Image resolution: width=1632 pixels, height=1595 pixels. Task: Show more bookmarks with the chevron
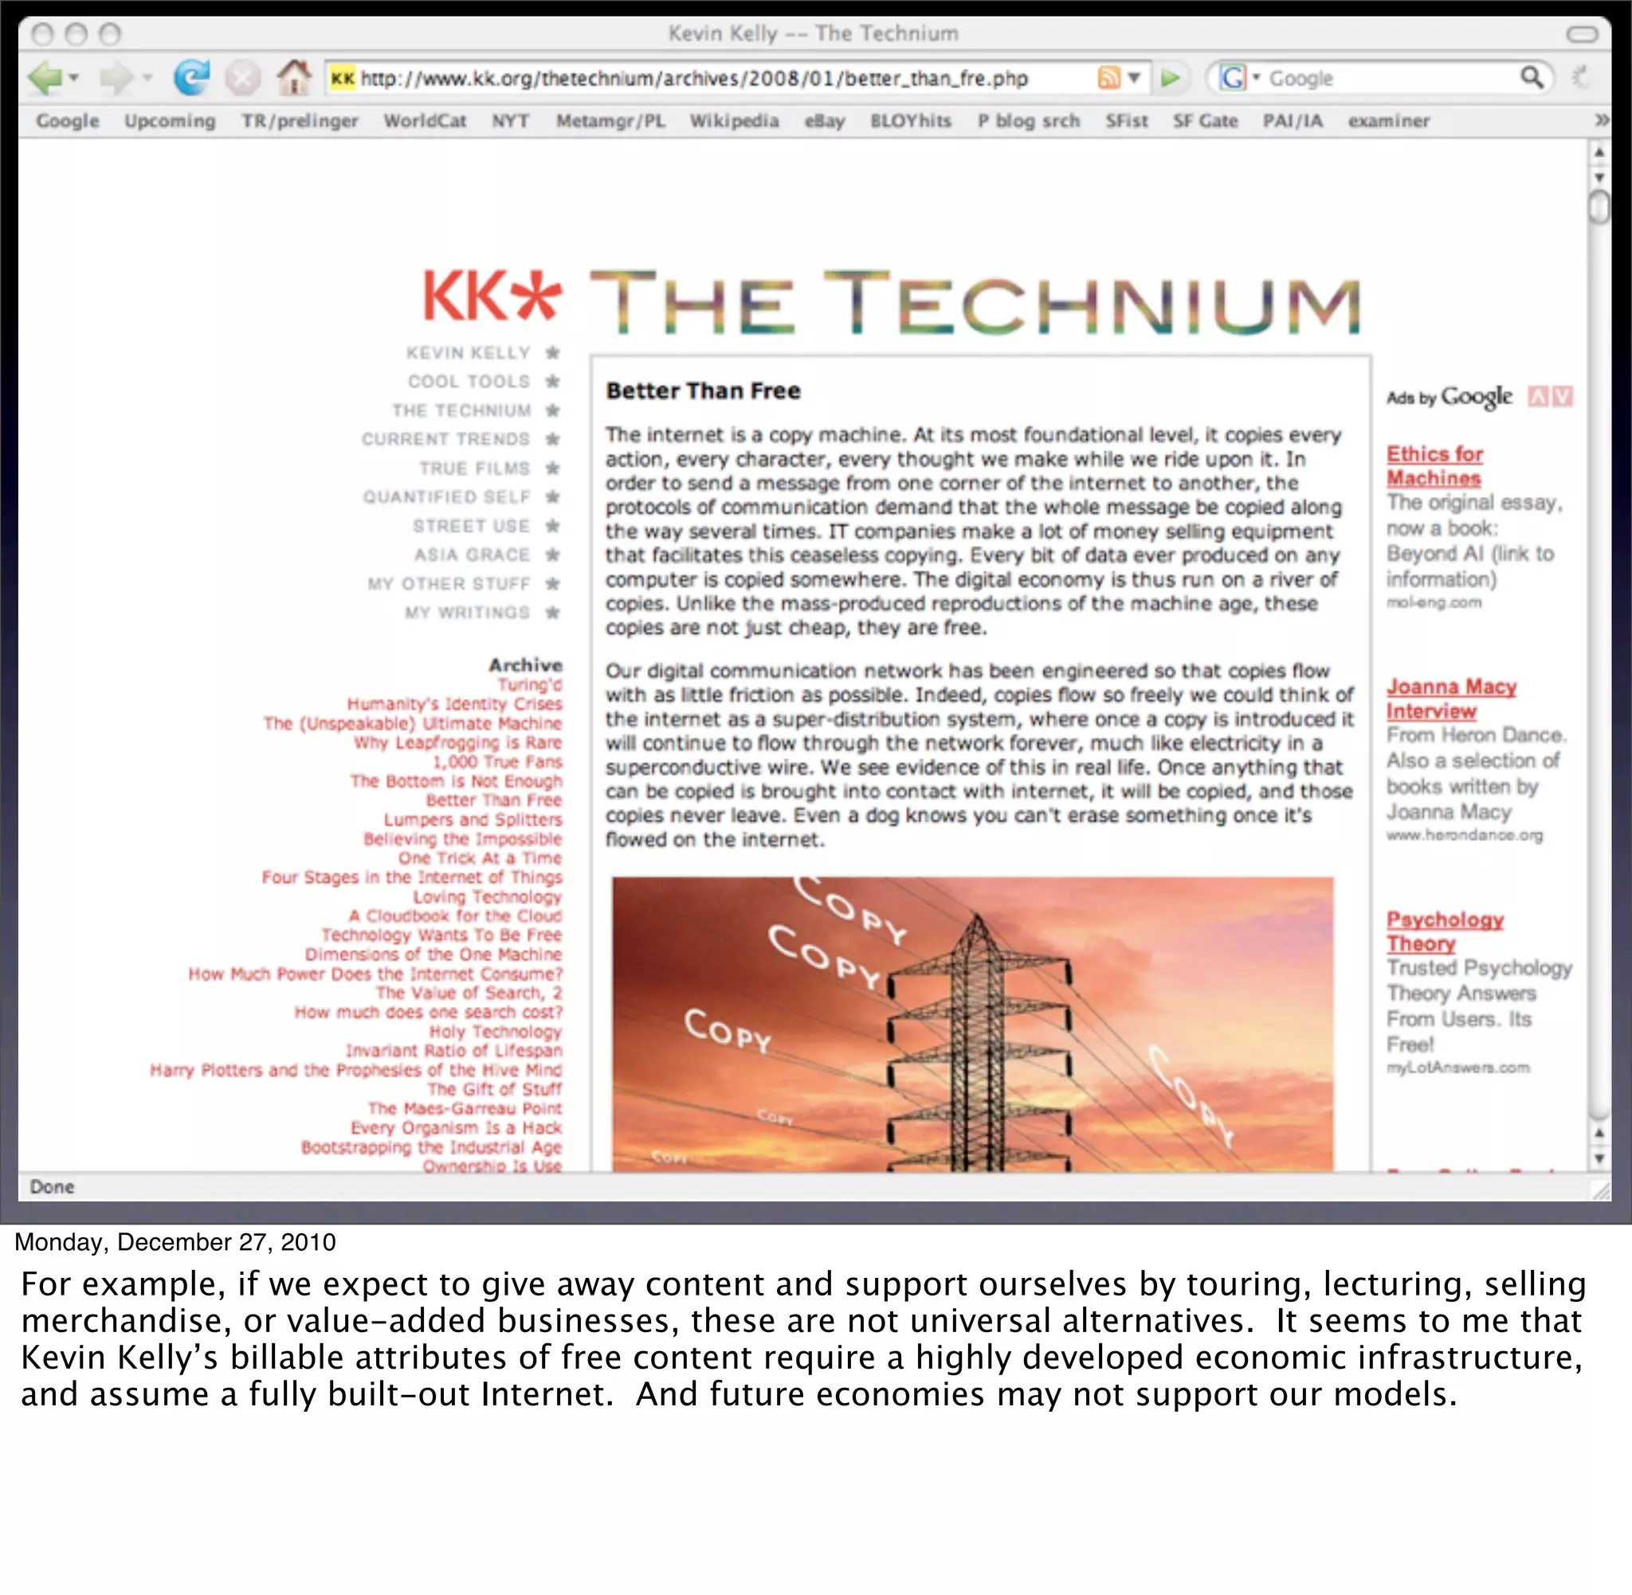tap(1602, 120)
